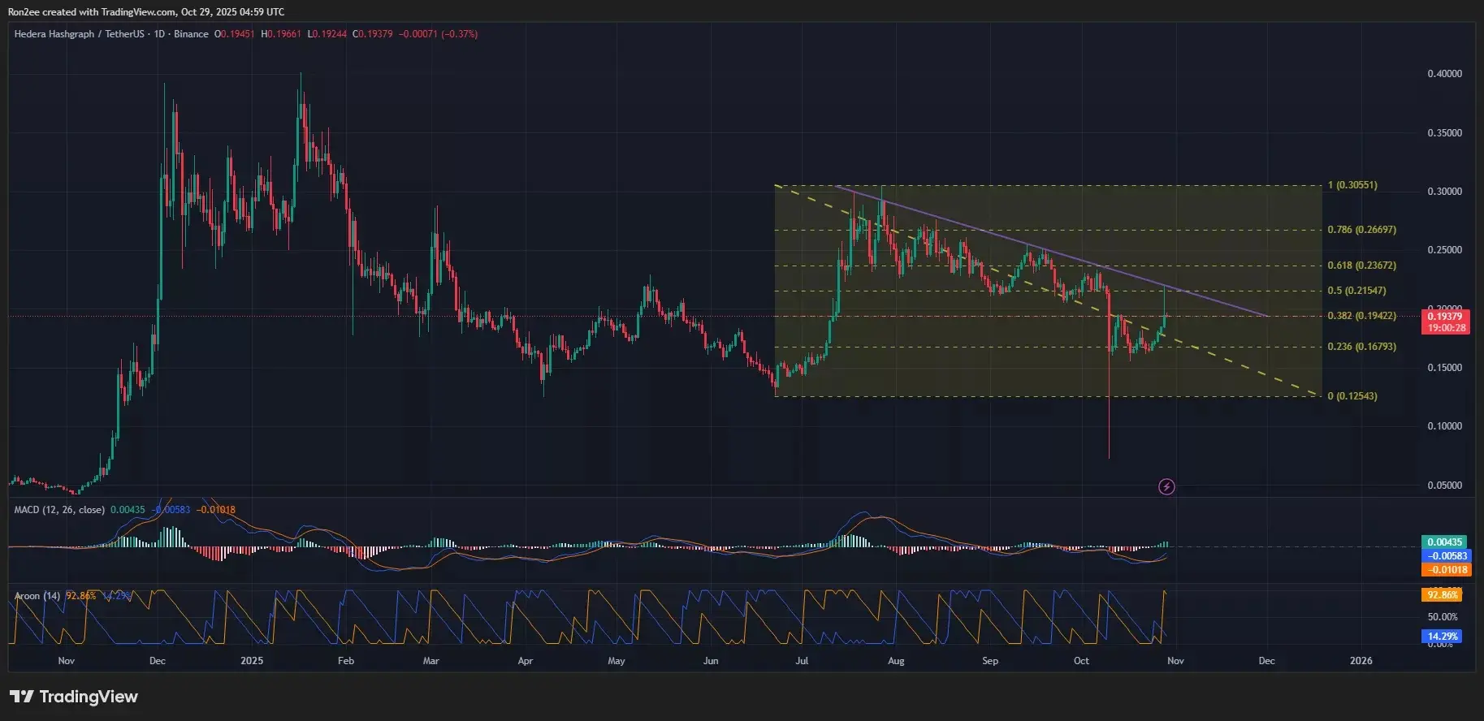
Task: Select the Fibonacci 0.786 (0.26697) level label
Action: pos(1361,230)
